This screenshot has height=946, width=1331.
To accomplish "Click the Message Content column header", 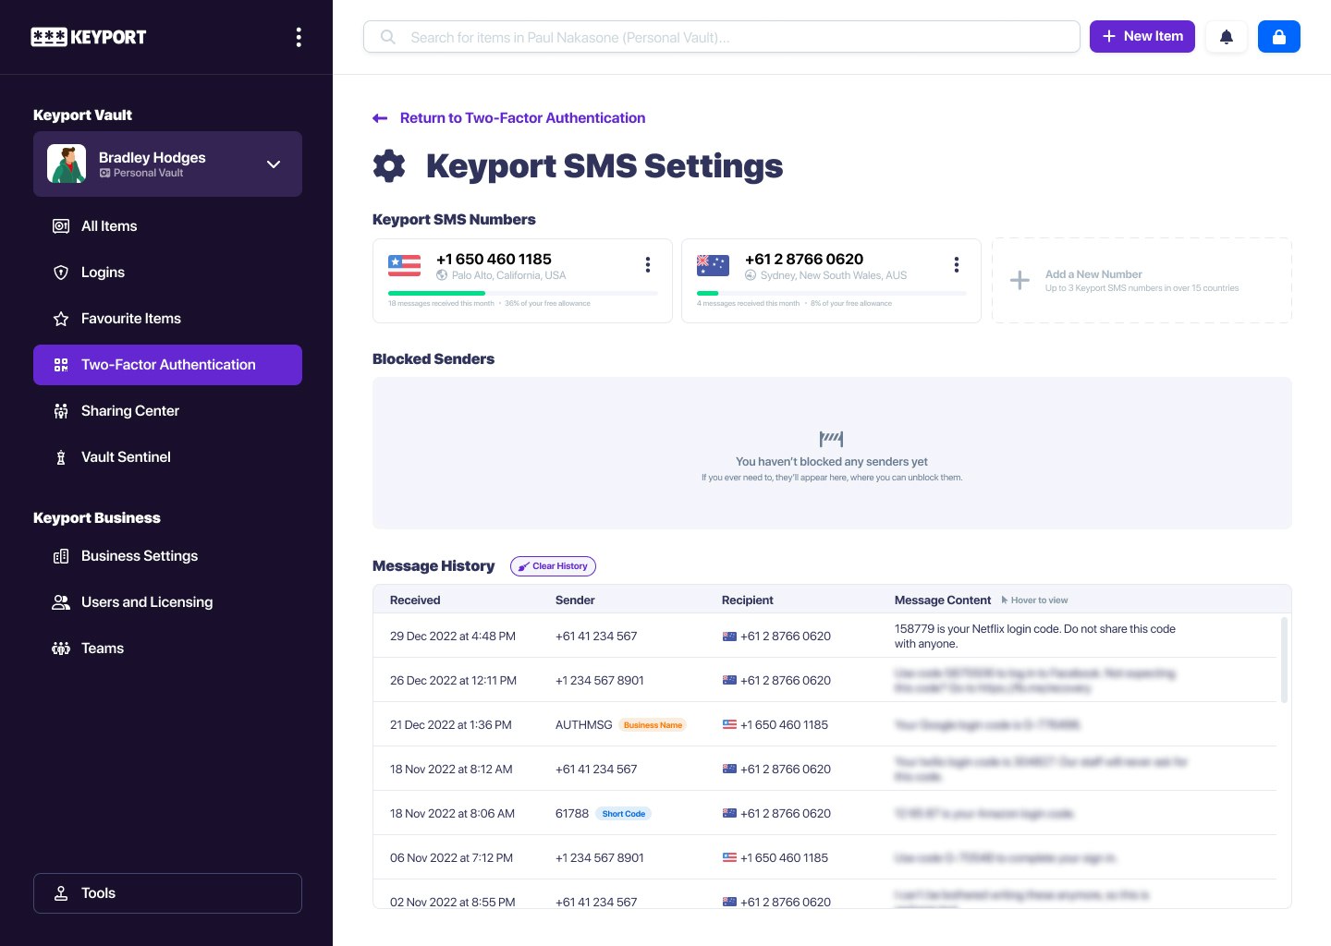I will click(943, 600).
